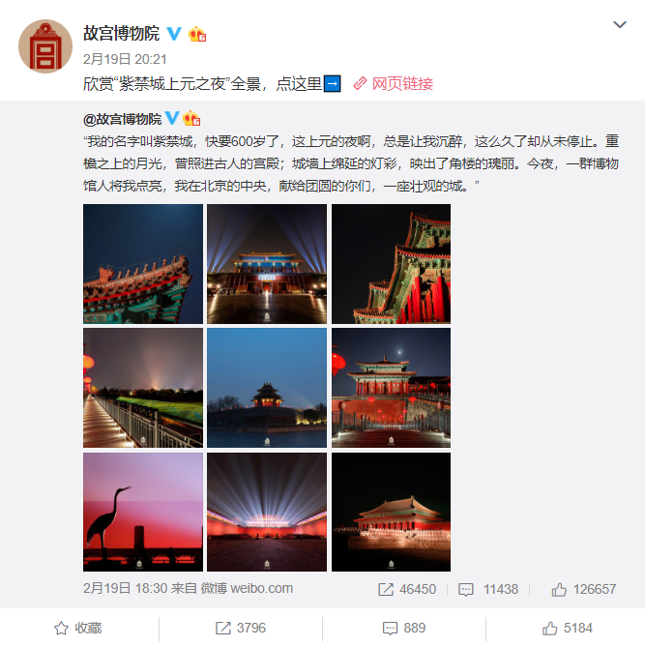The width and height of the screenshot is (645, 647).
Task: Open the 网页链接 web link
Action: [394, 84]
